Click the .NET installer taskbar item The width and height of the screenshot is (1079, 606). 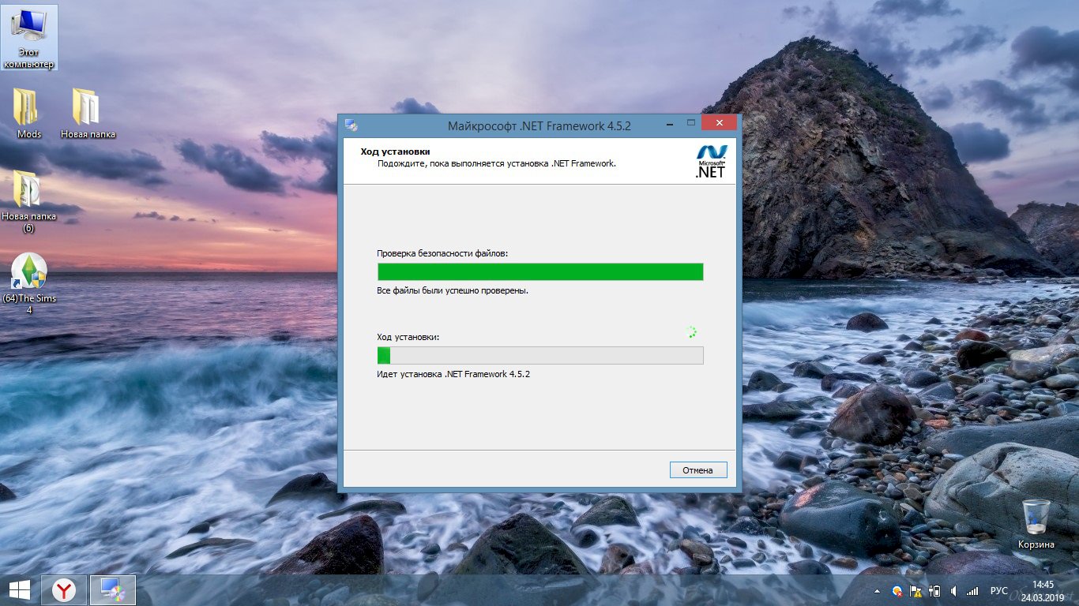click(x=112, y=590)
